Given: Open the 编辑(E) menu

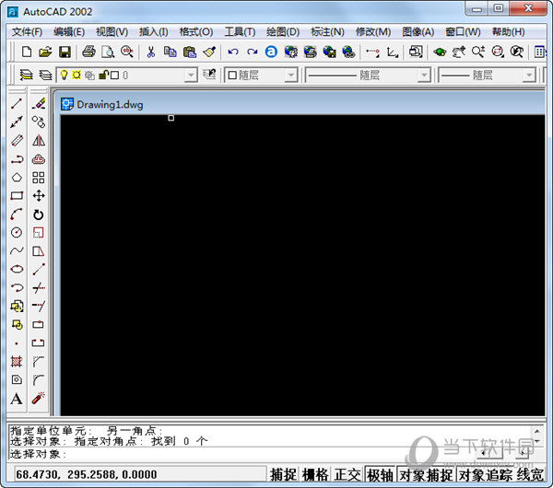Looking at the screenshot, I should click(69, 32).
